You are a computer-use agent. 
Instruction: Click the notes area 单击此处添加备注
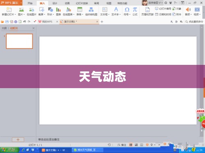[49, 140]
